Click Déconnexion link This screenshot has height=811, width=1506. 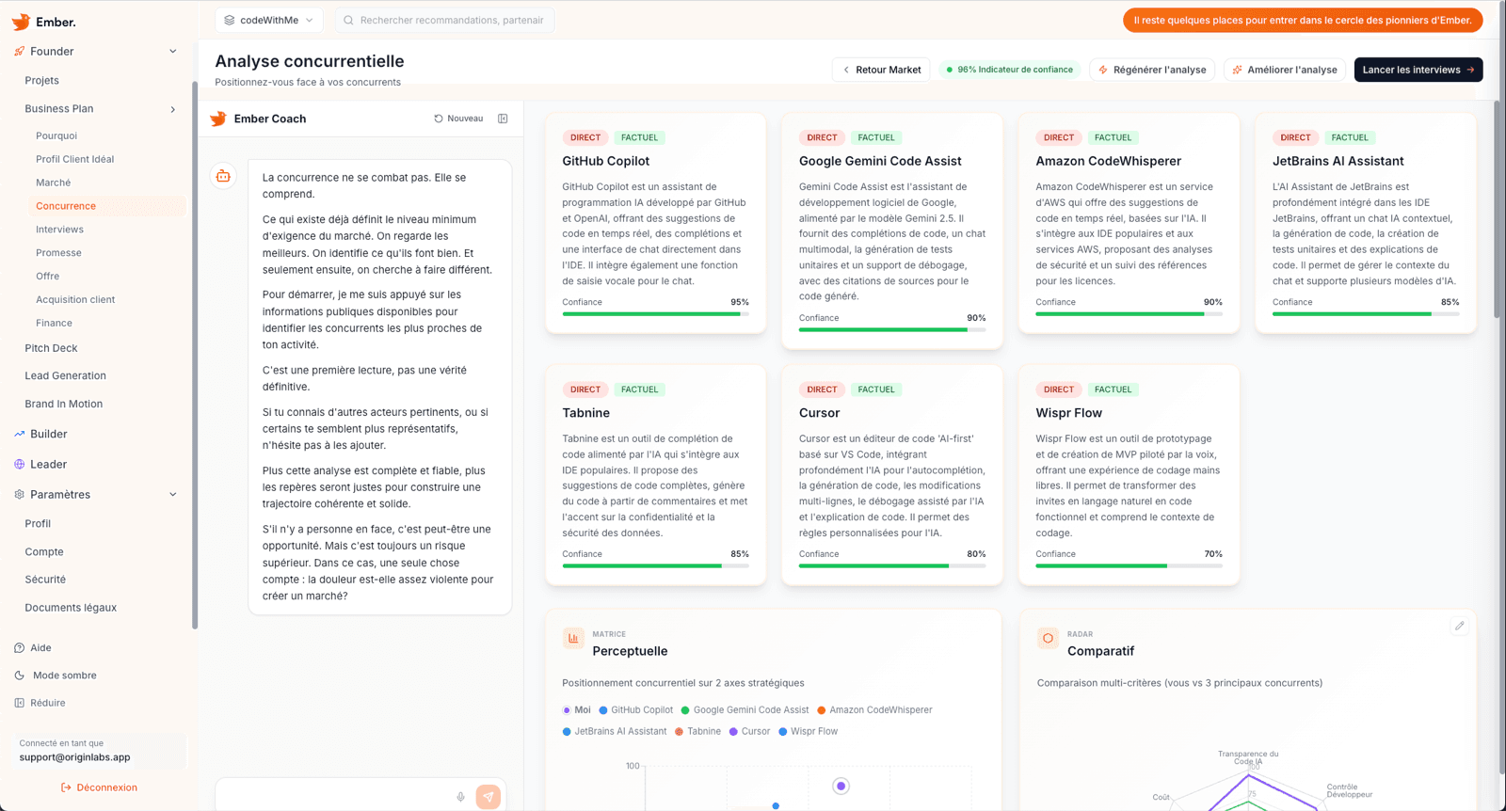99,787
